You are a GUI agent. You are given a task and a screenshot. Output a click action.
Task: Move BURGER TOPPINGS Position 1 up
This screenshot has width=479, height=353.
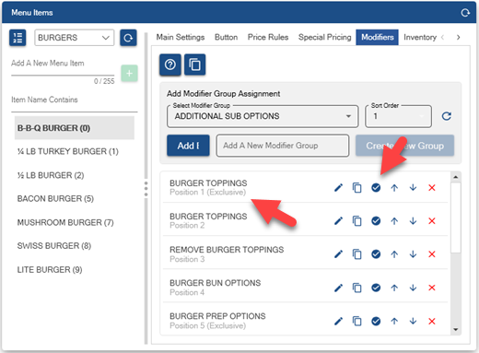coord(394,187)
